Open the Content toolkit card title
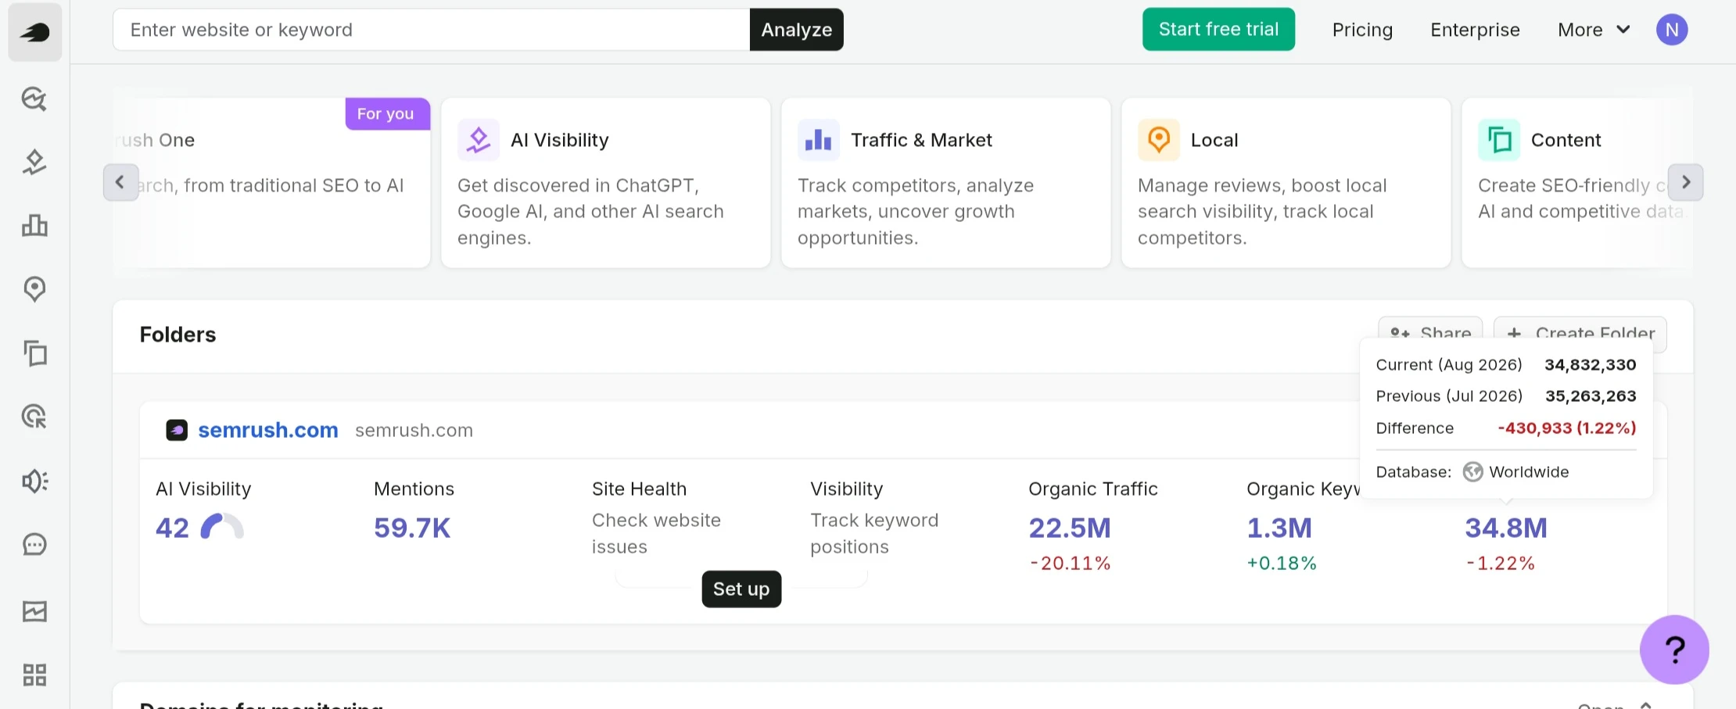 (x=1566, y=140)
